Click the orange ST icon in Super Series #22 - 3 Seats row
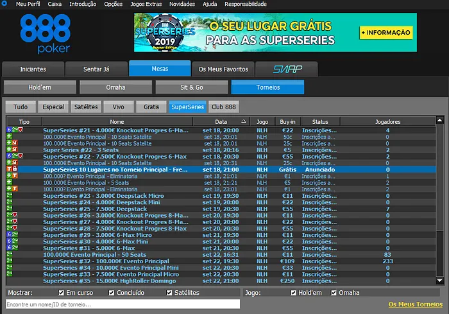Viewport: 449px width, 314px height. point(15,150)
